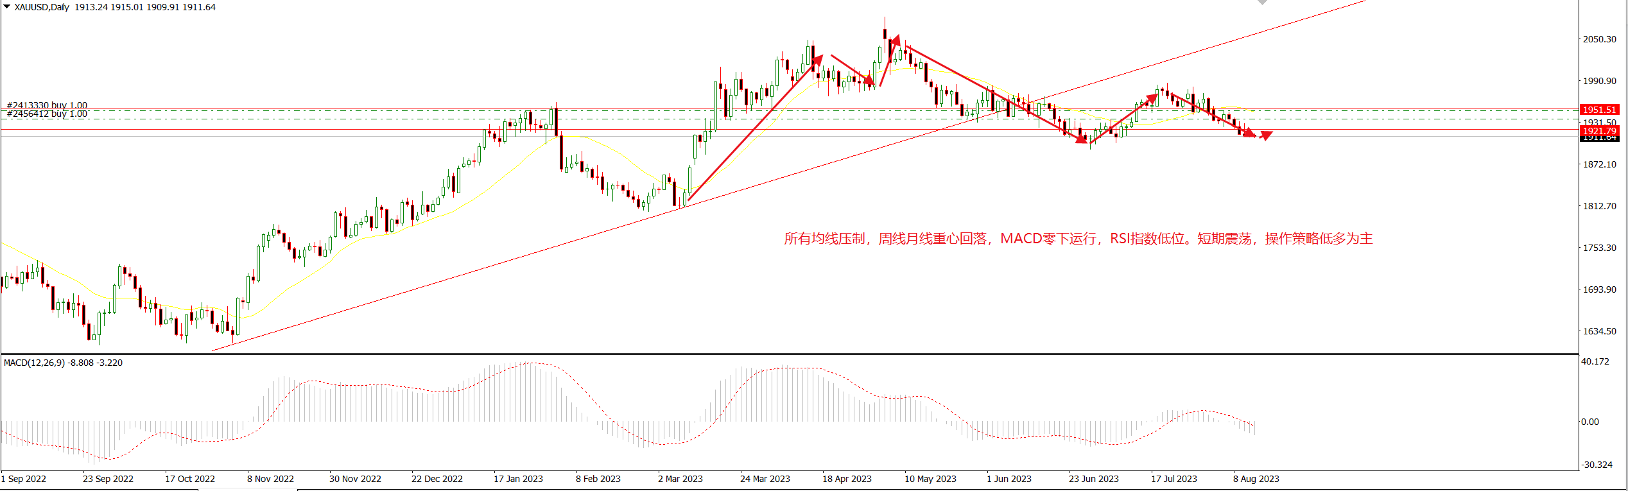Click the 1634.50 price axis label
Image resolution: width=1628 pixels, height=491 pixels.
1600,331
